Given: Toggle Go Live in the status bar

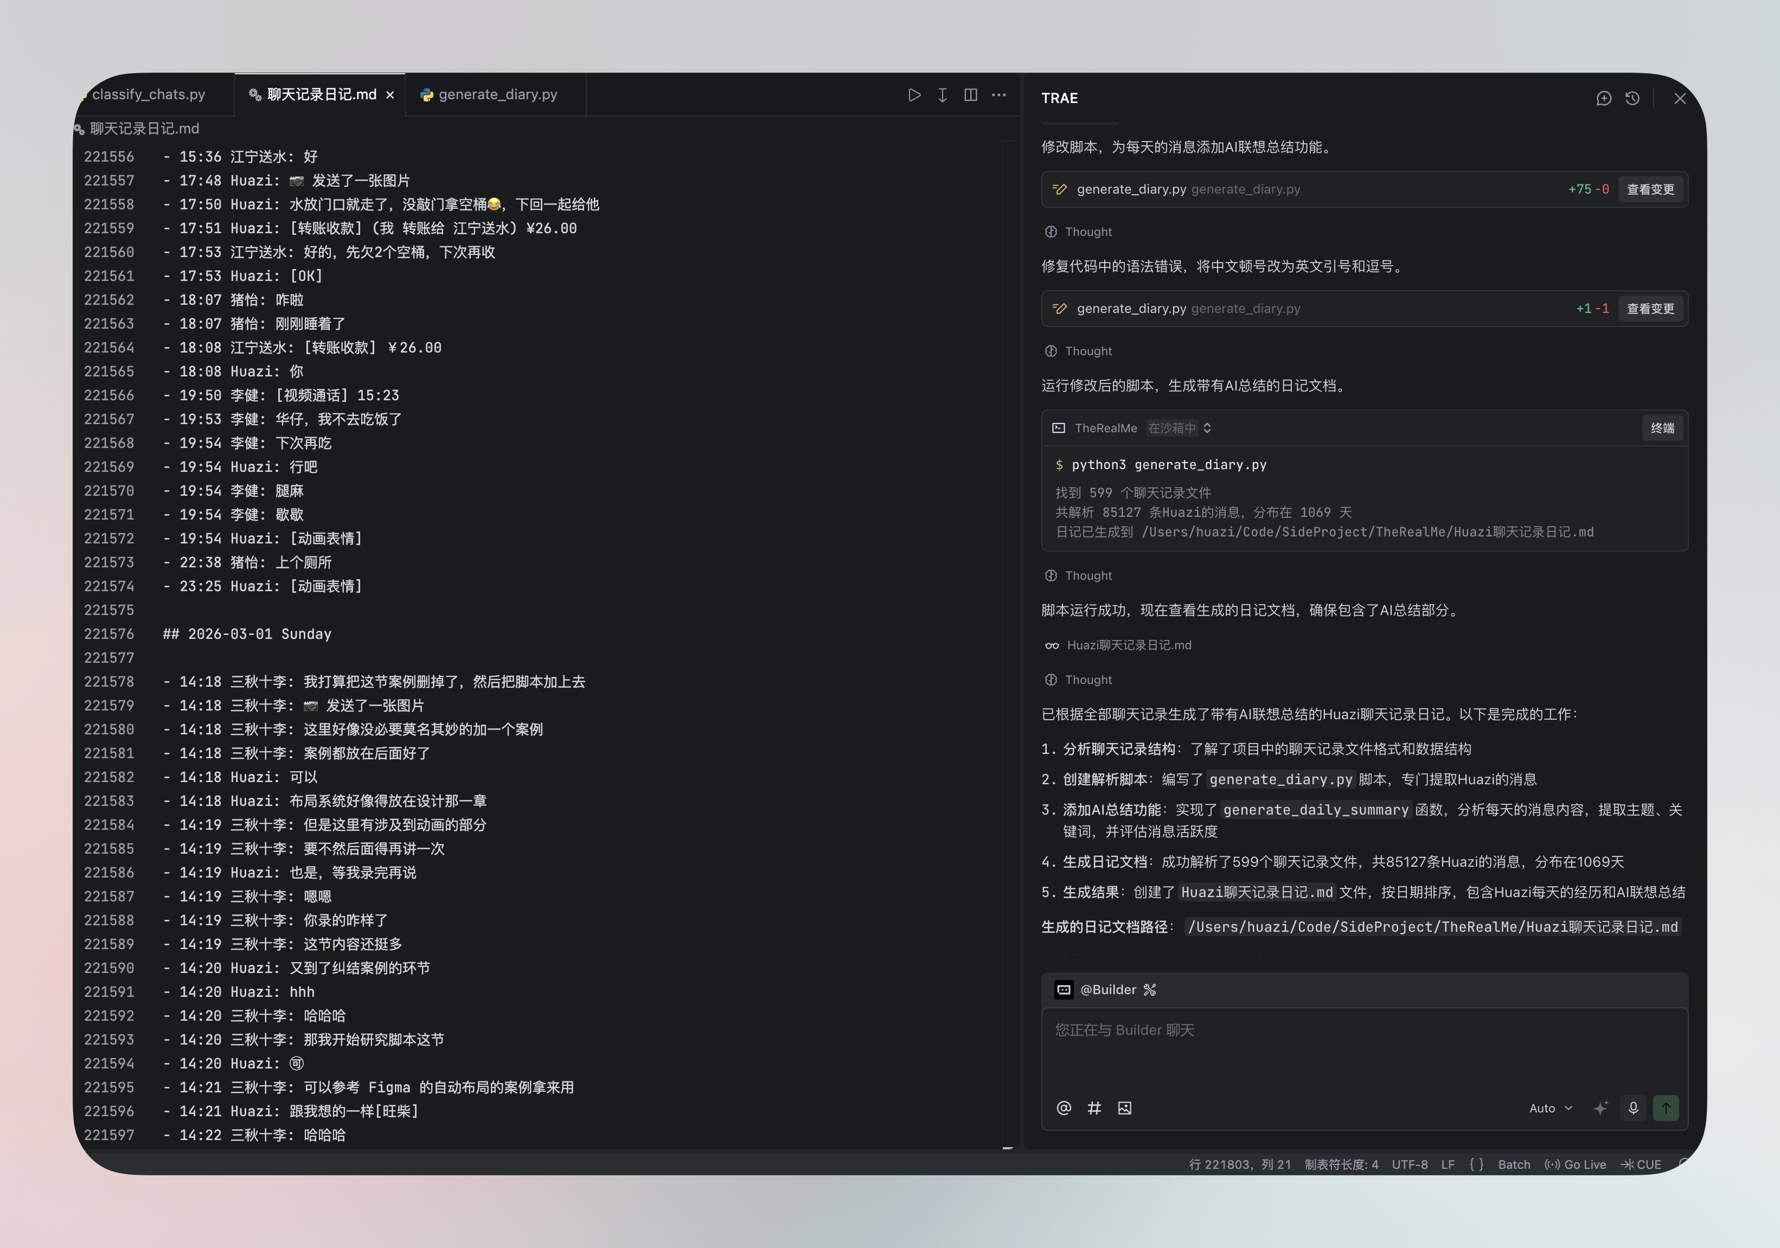Looking at the screenshot, I should (x=1576, y=1164).
